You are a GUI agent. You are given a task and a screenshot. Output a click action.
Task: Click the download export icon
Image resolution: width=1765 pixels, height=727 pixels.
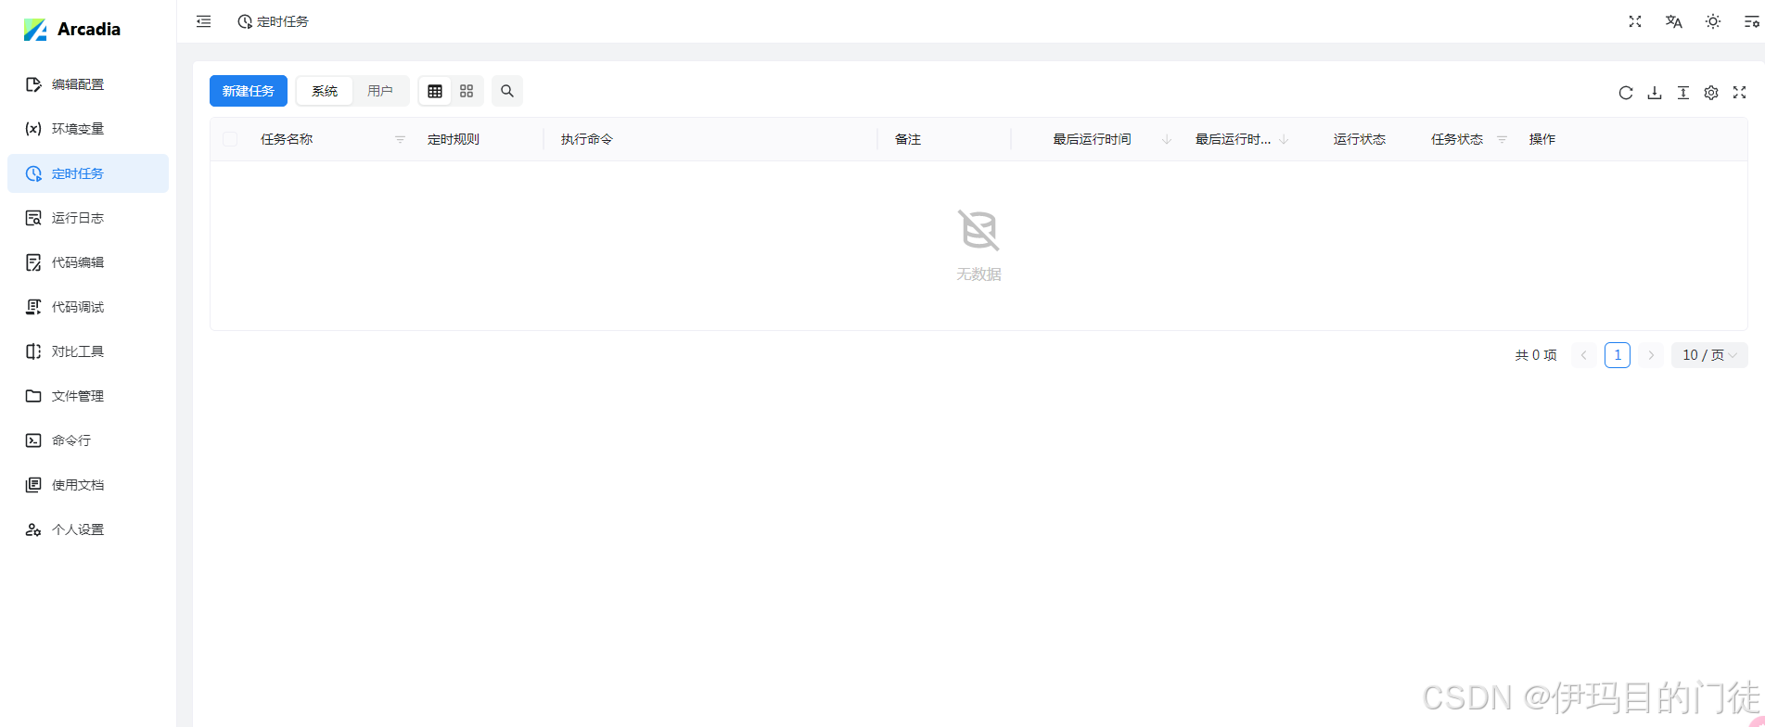(x=1655, y=93)
